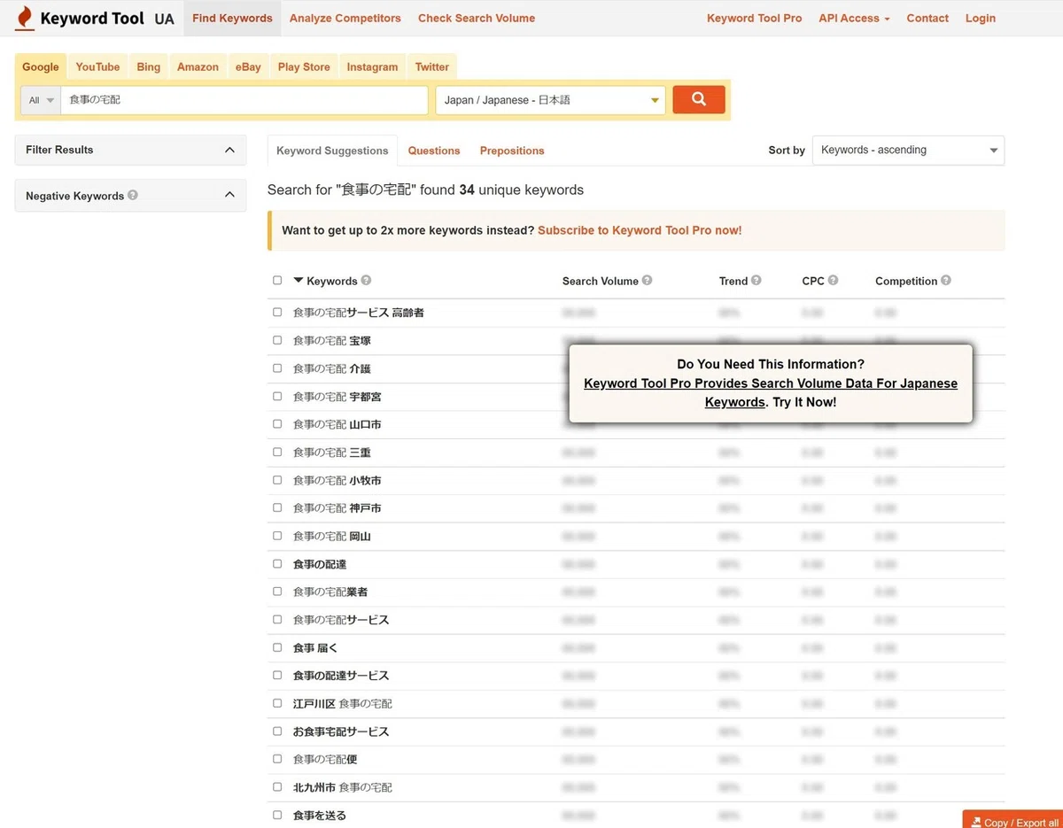Collapse the Filter Results panel
This screenshot has height=828, width=1063.
click(x=131, y=150)
